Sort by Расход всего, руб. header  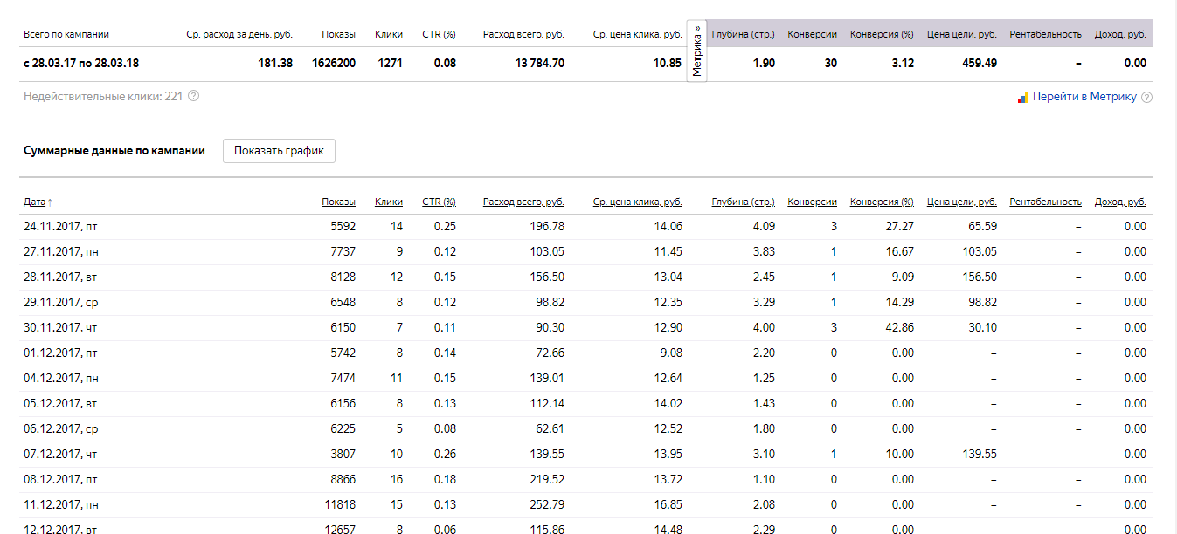tap(523, 202)
